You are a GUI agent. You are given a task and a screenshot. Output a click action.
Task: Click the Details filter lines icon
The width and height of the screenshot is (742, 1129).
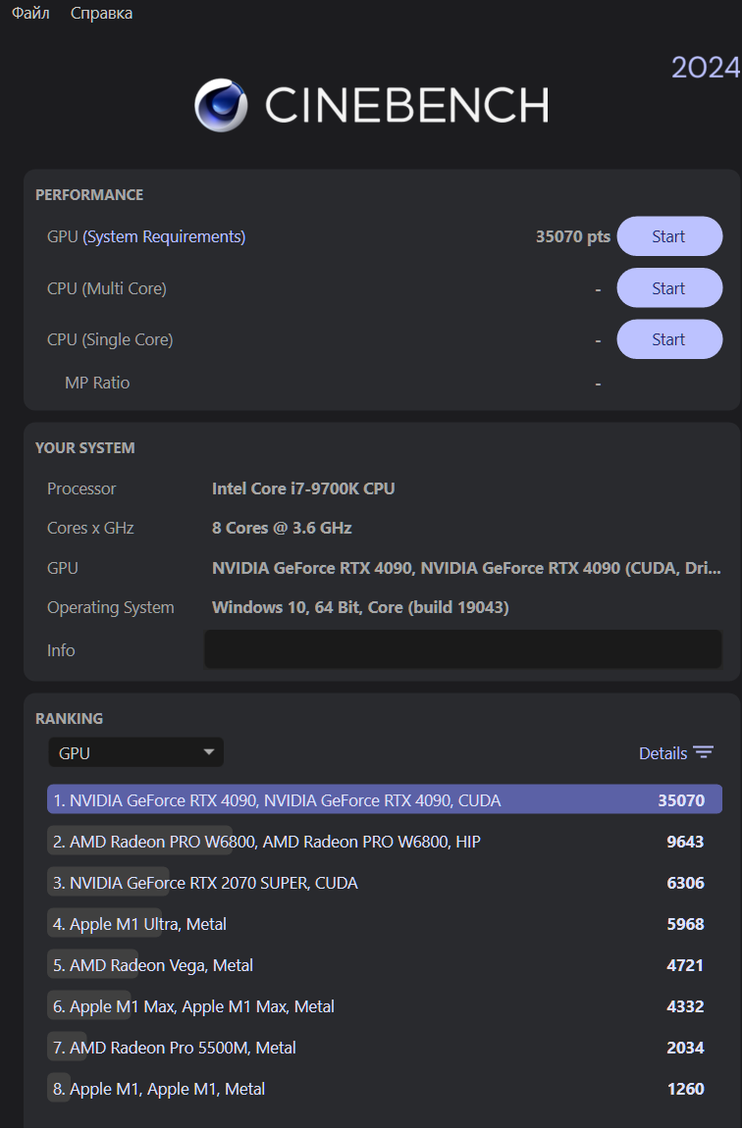(704, 752)
